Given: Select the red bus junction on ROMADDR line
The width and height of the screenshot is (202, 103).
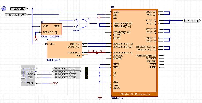Looking at the screenshot, I should [x=97, y=53].
